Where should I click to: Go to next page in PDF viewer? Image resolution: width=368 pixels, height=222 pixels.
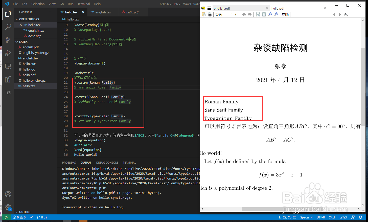[x=250, y=14]
